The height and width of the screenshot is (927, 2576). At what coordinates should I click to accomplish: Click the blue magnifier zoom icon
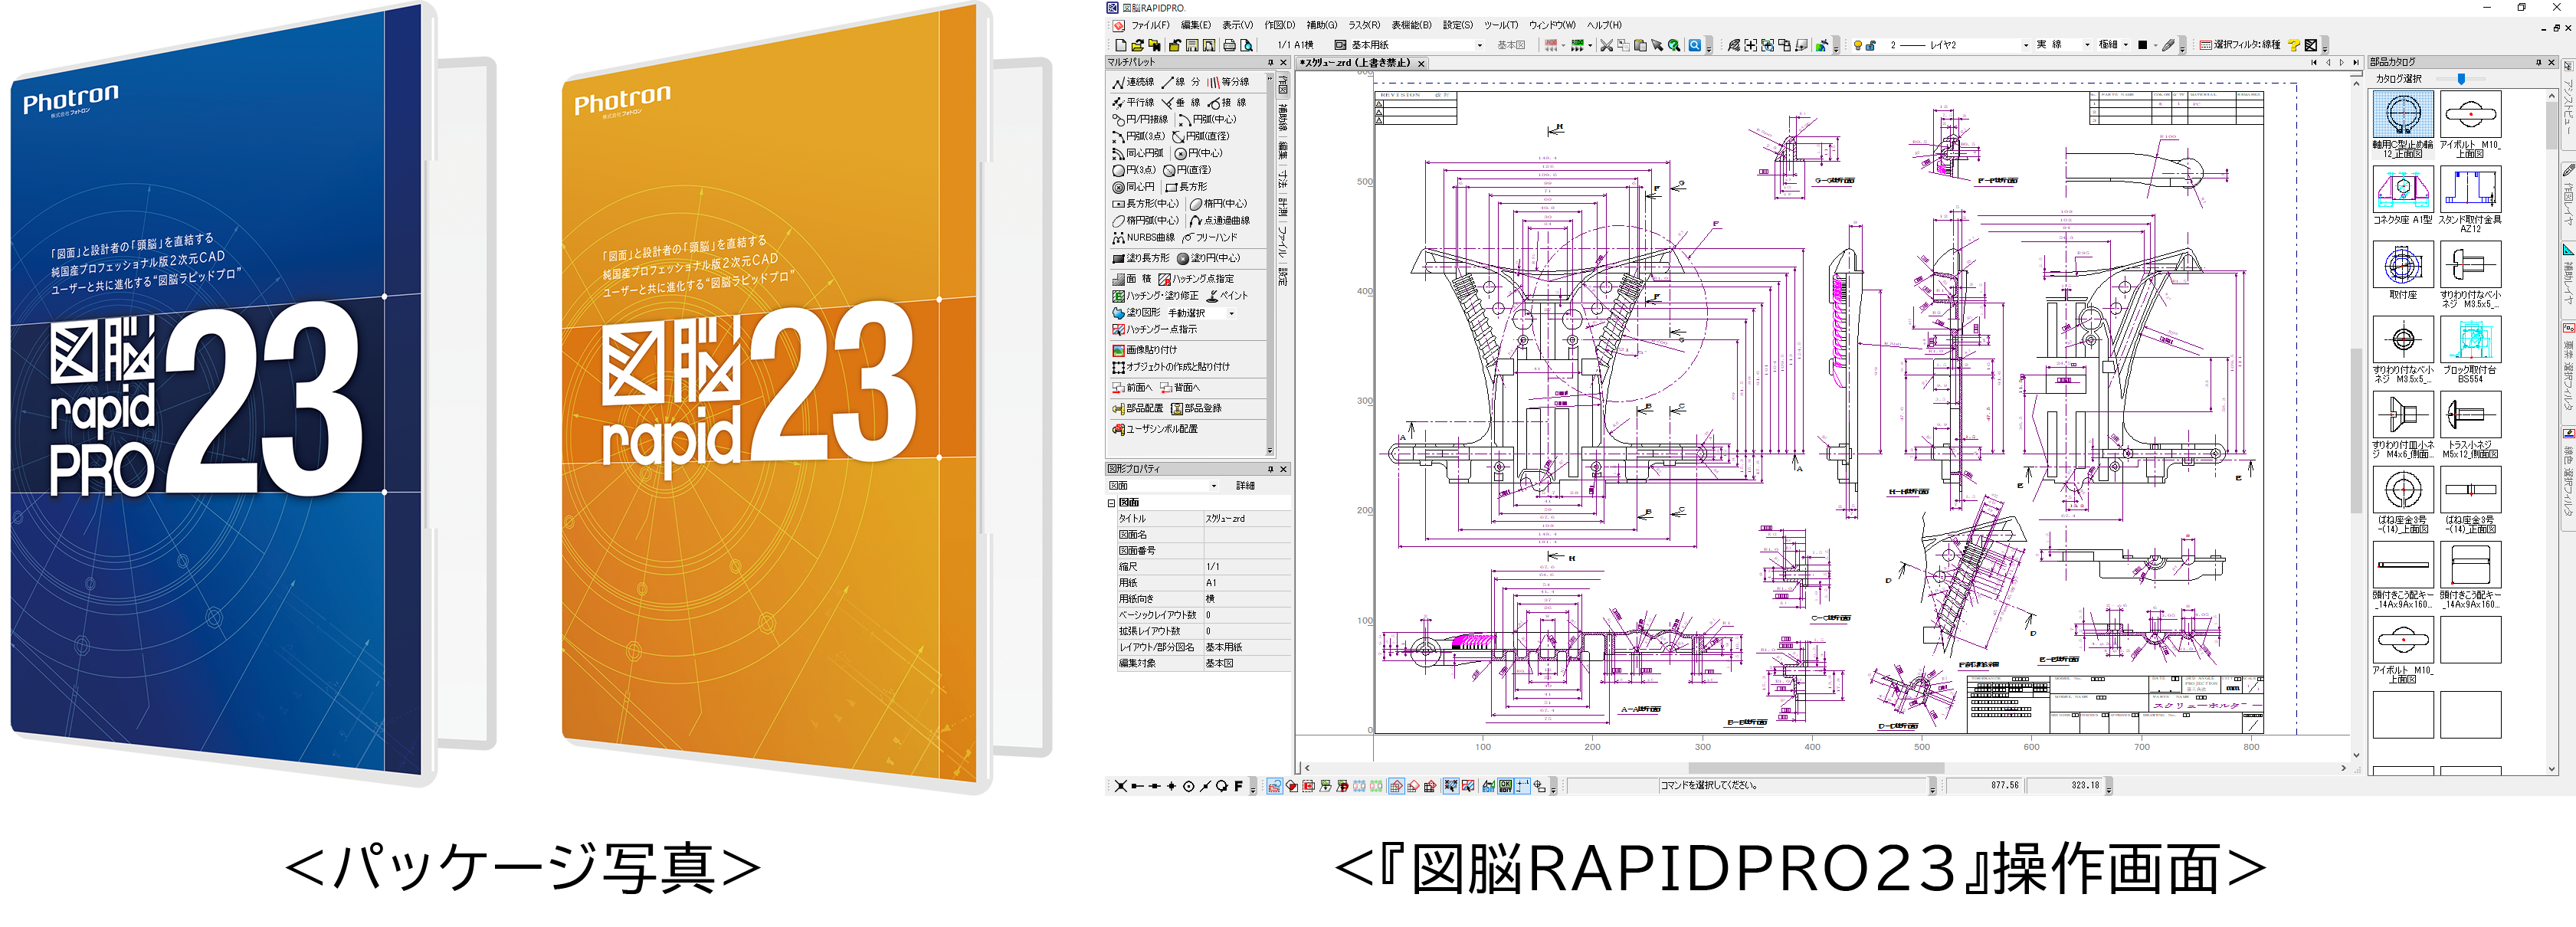click(x=1695, y=45)
